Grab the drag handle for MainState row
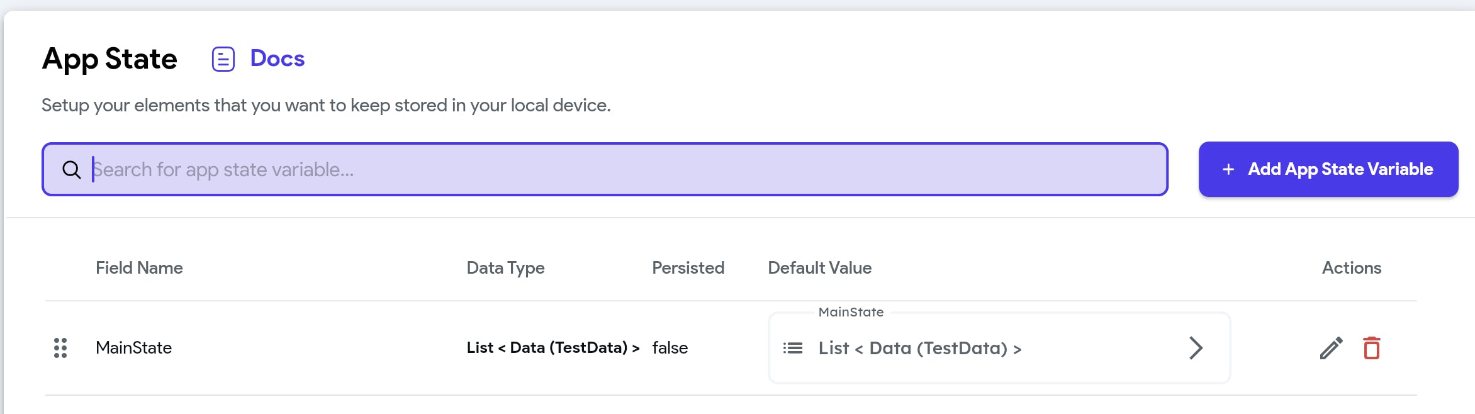1475x414 pixels. tap(60, 348)
